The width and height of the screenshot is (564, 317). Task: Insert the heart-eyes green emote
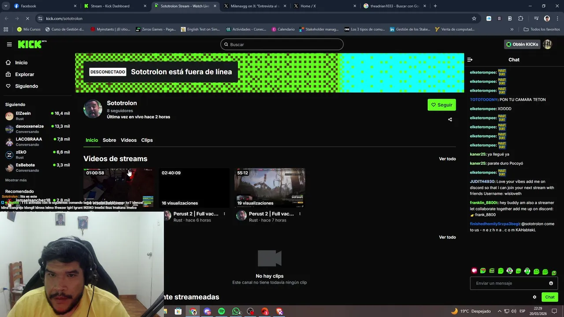483,271
